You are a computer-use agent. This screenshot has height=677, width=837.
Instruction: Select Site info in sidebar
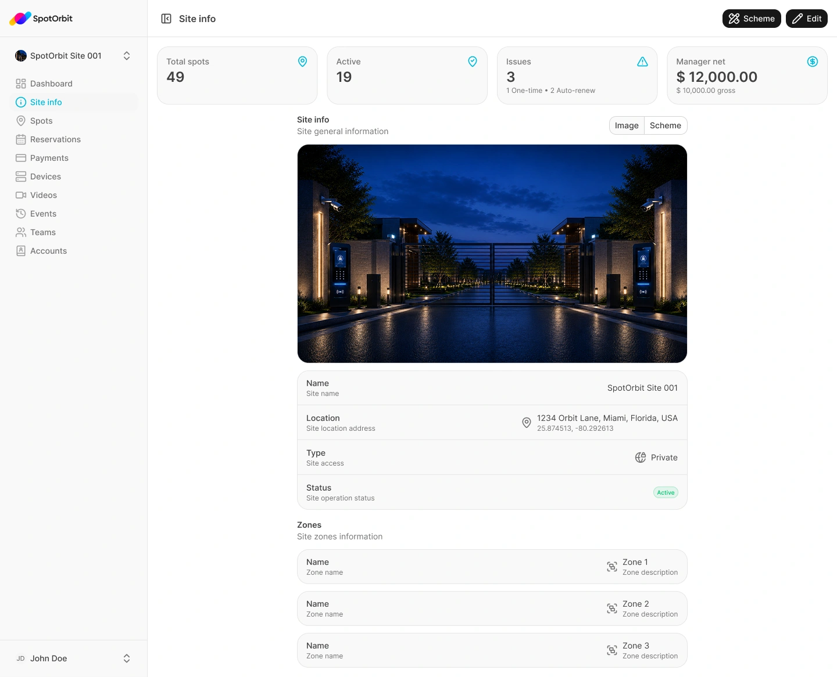[74, 102]
